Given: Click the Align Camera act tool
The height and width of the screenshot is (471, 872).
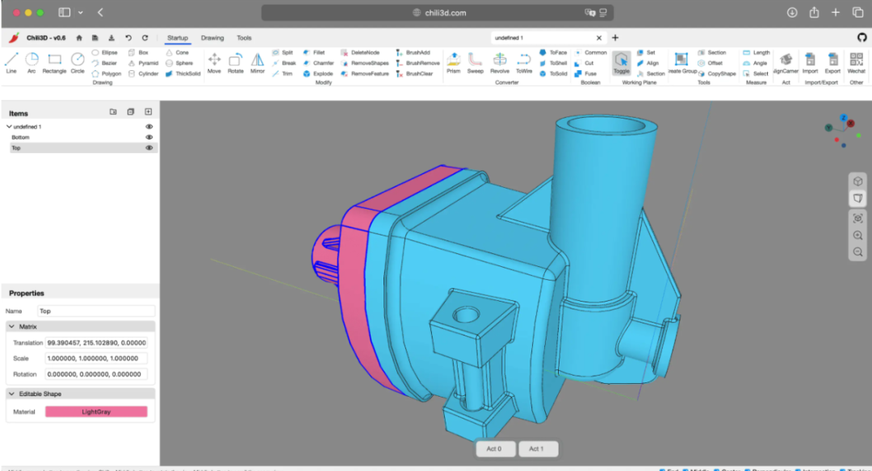Looking at the screenshot, I should click(786, 62).
